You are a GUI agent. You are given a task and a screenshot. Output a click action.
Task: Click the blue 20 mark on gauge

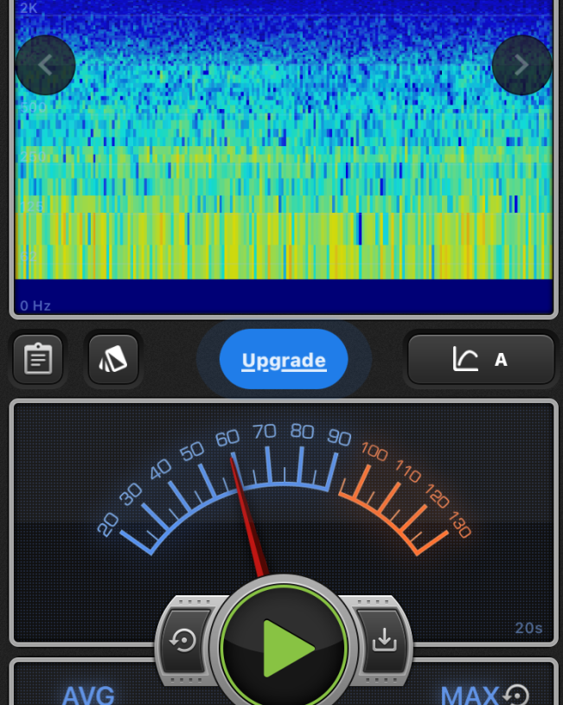(x=108, y=524)
